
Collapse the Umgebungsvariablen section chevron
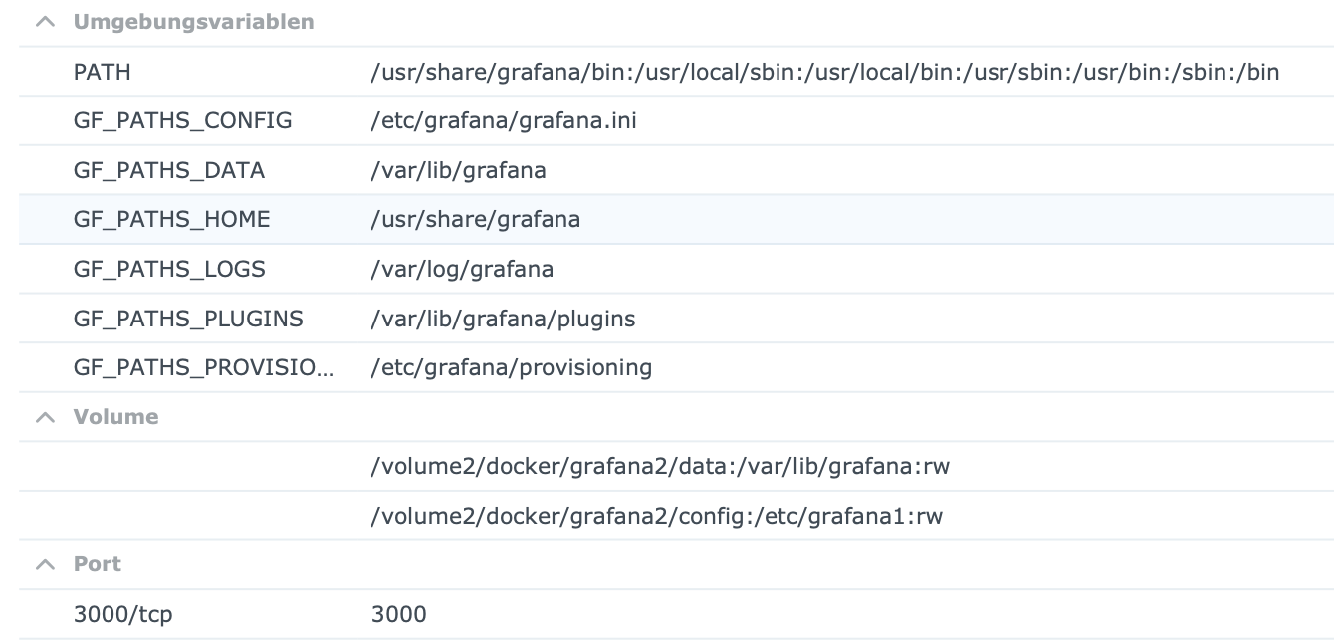point(45,22)
